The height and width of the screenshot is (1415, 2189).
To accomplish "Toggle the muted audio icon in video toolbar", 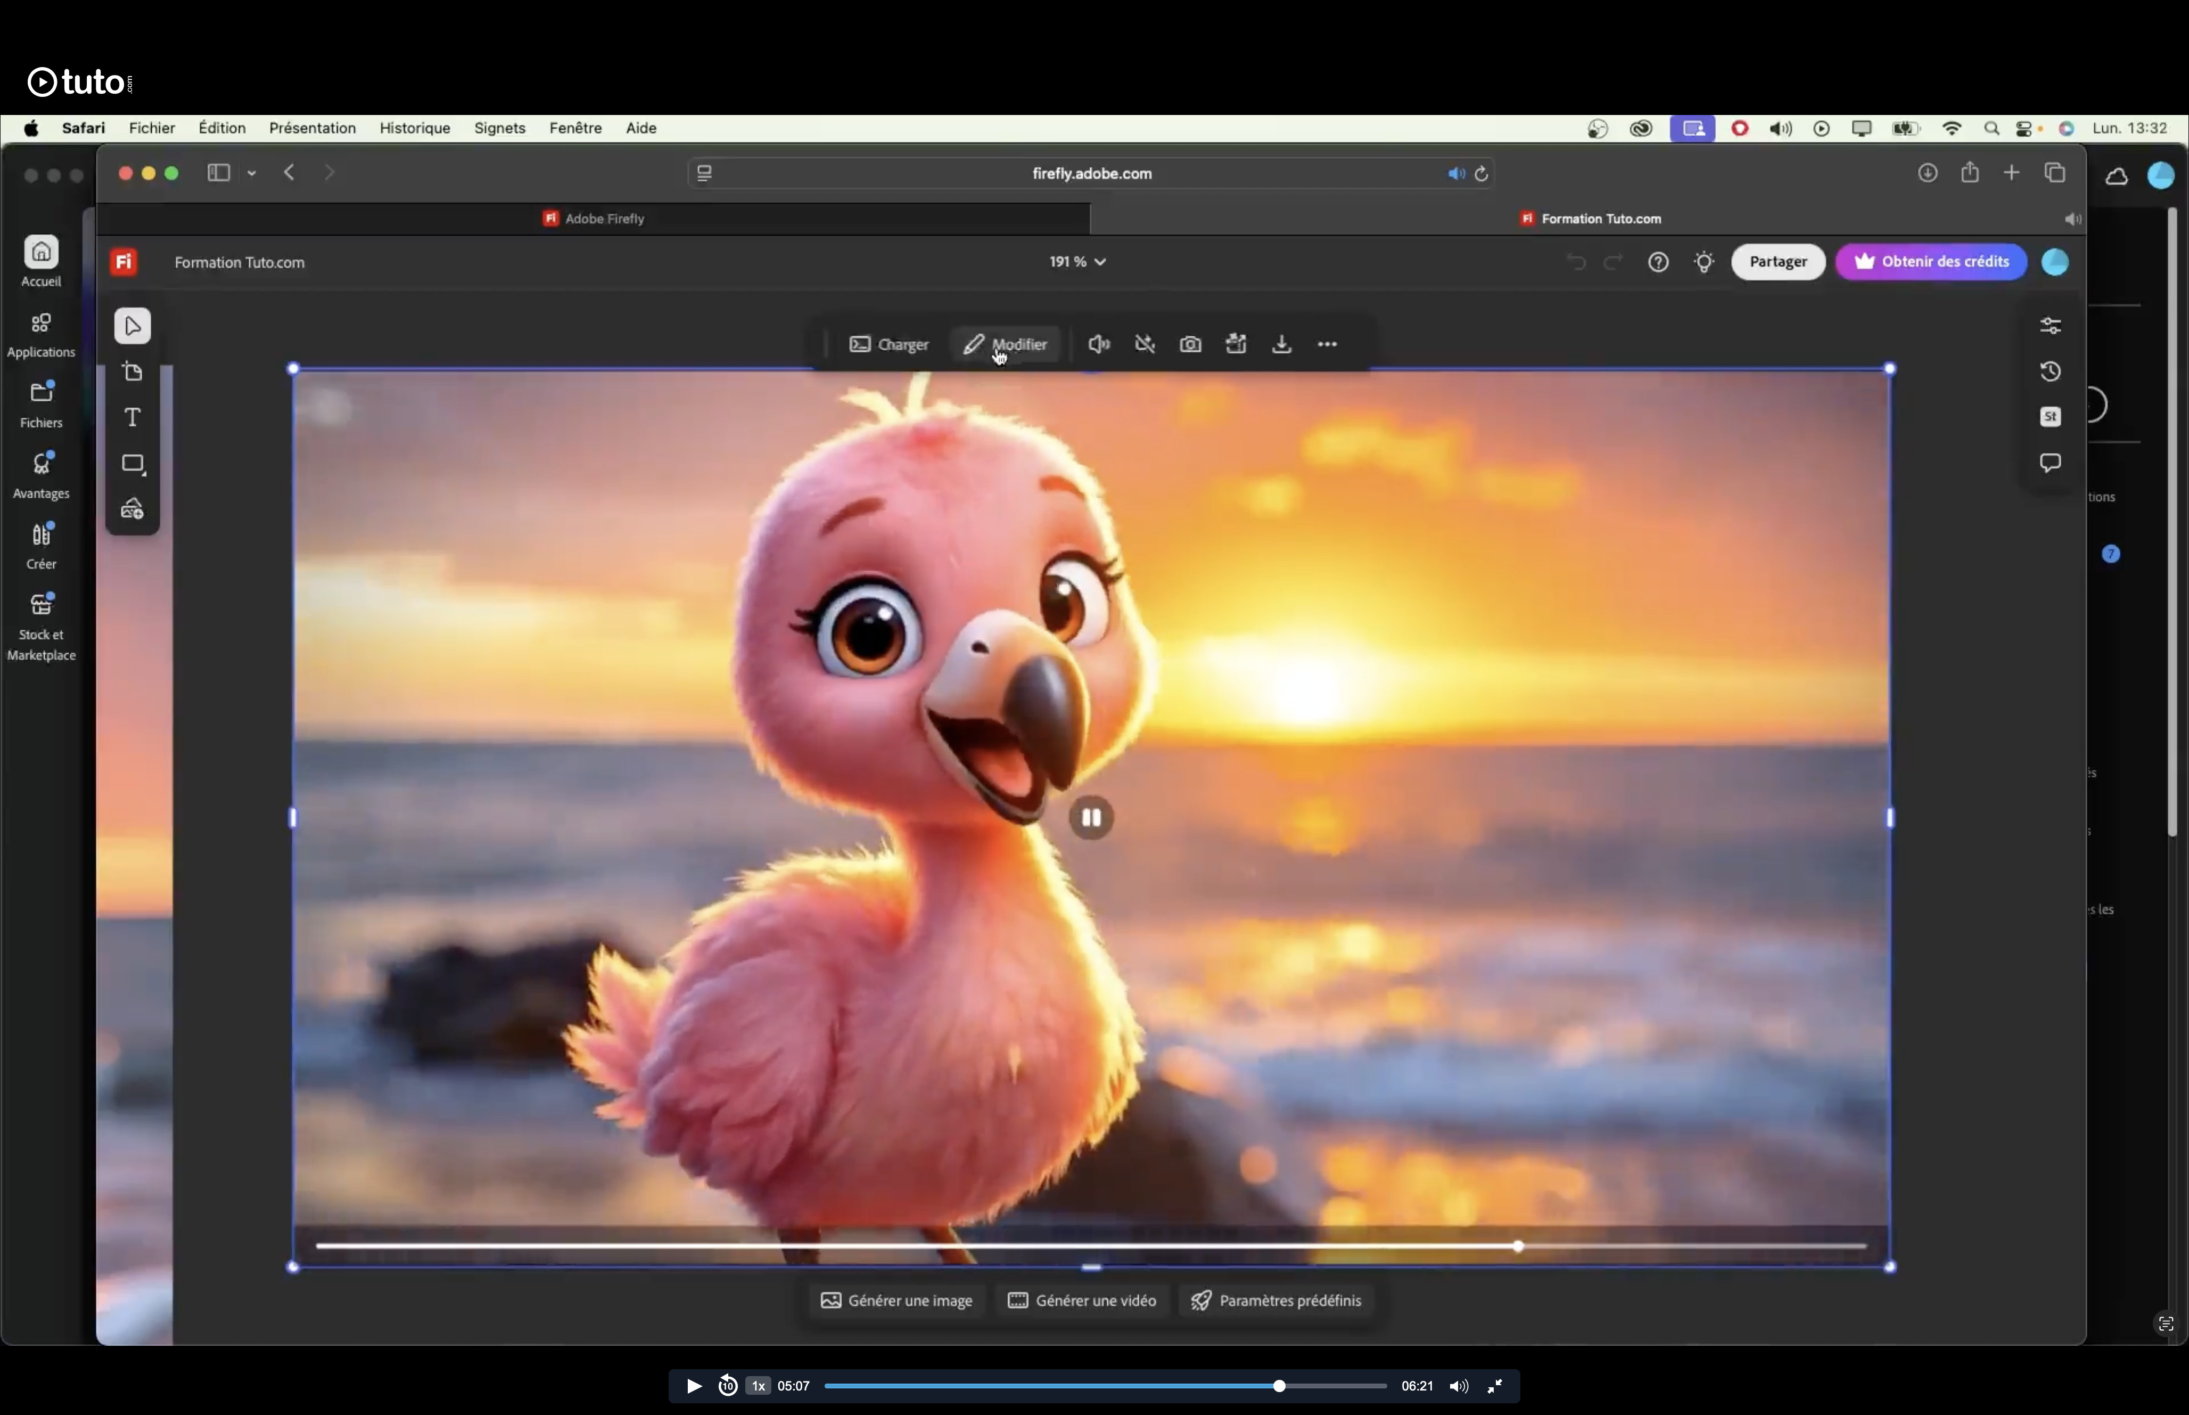I will [x=1145, y=344].
